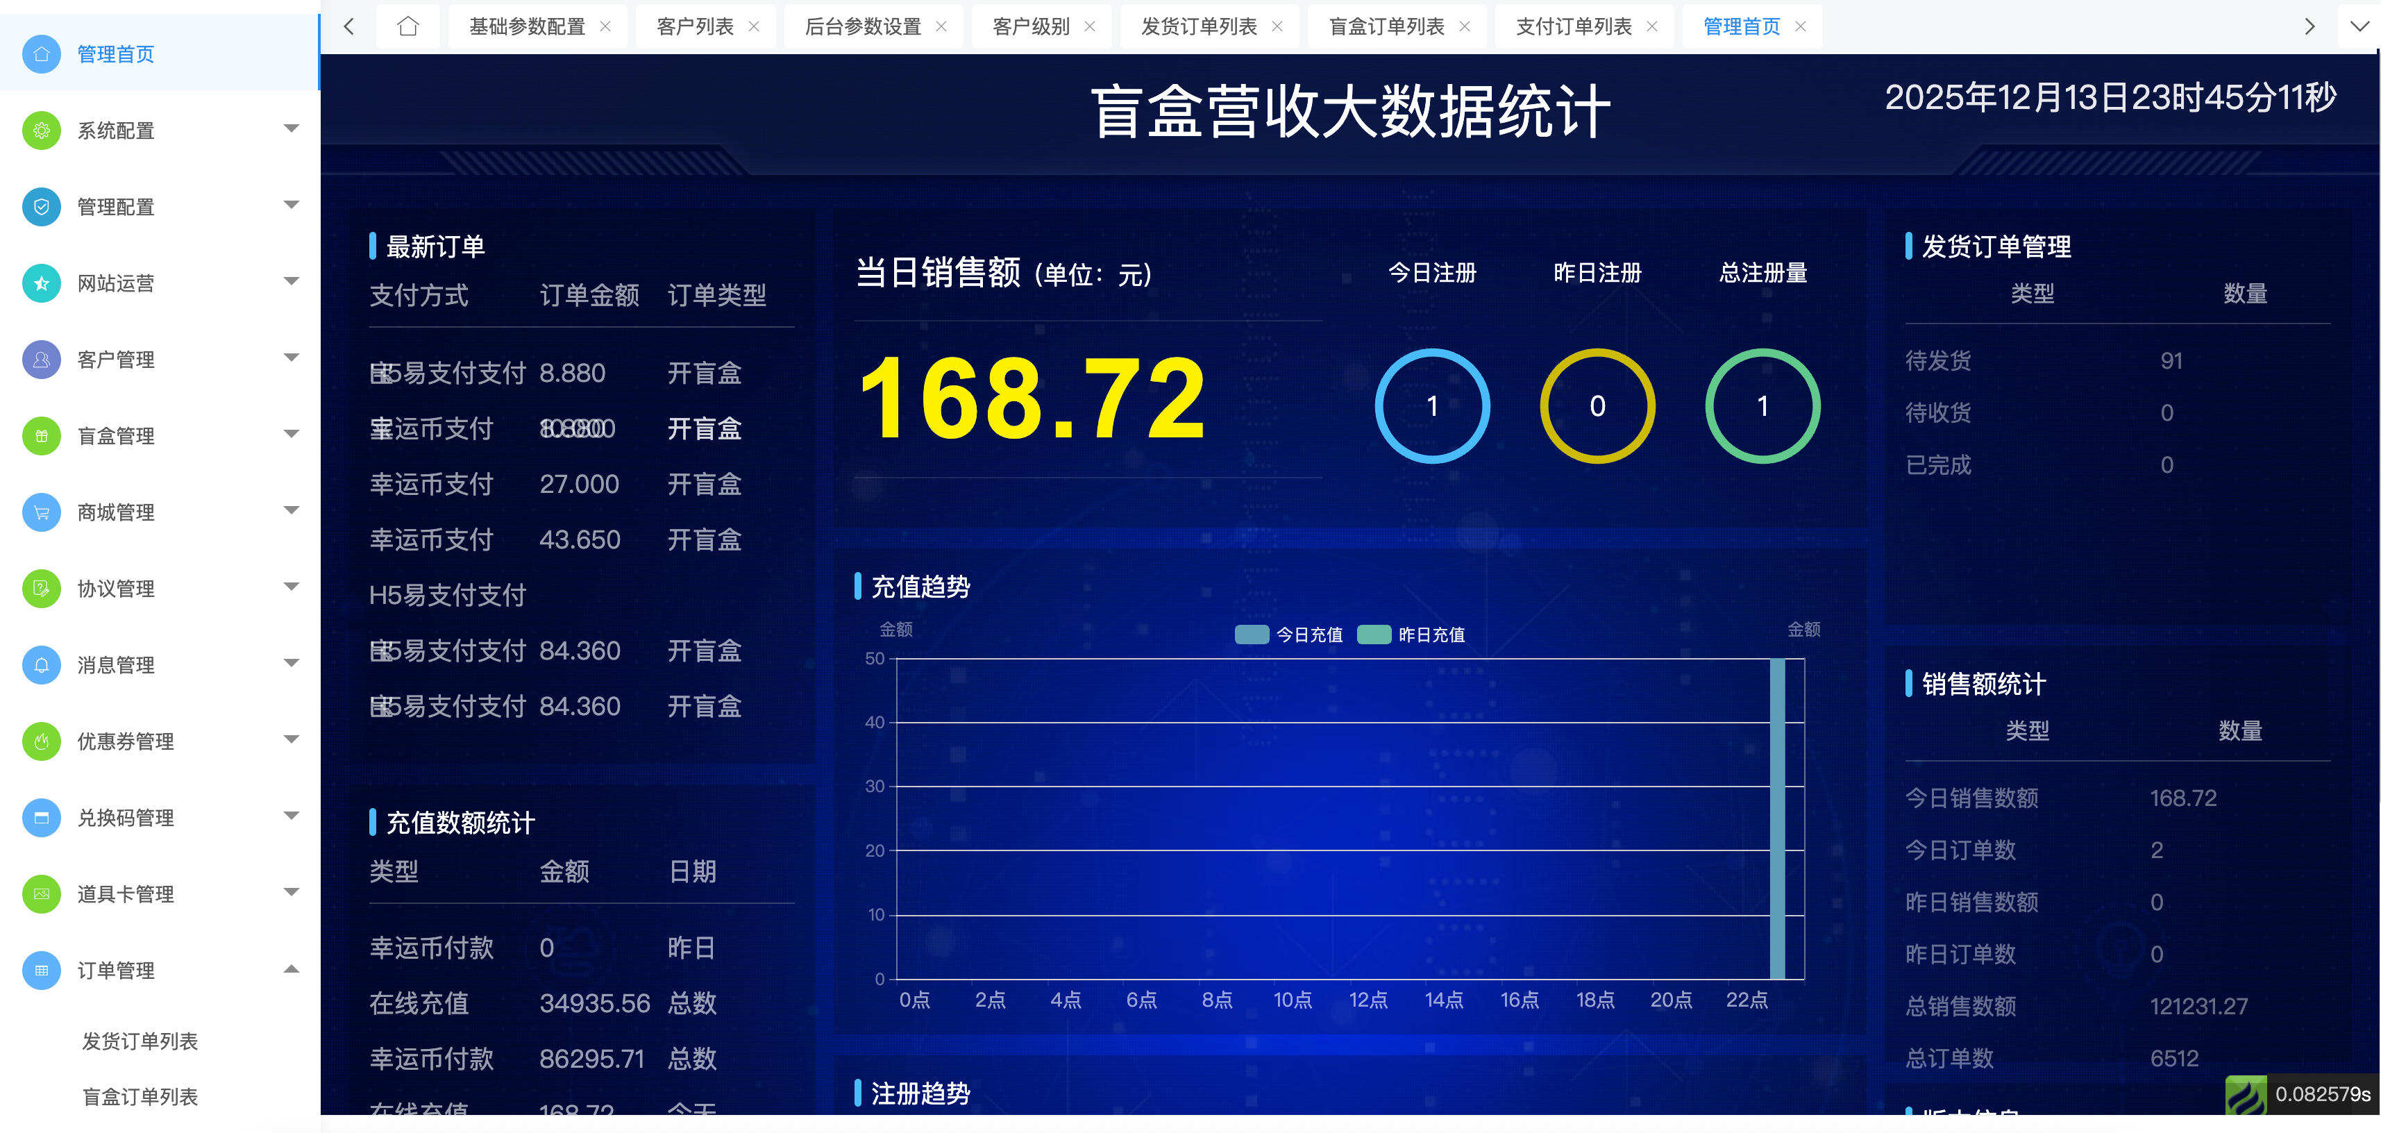This screenshot has height=1133, width=2381.
Task: Click the 优惠券管理 flame icon
Action: pos(41,740)
